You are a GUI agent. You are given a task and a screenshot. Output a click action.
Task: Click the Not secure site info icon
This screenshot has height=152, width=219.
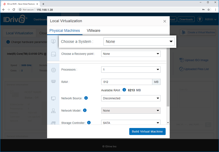(x=20, y=10)
